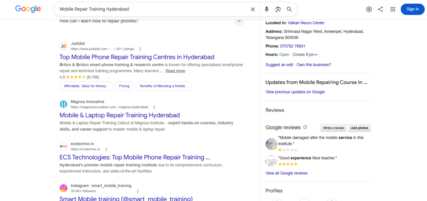Select the Pricing chip
The height and width of the screenshot is (201, 427).
tap(124, 86)
